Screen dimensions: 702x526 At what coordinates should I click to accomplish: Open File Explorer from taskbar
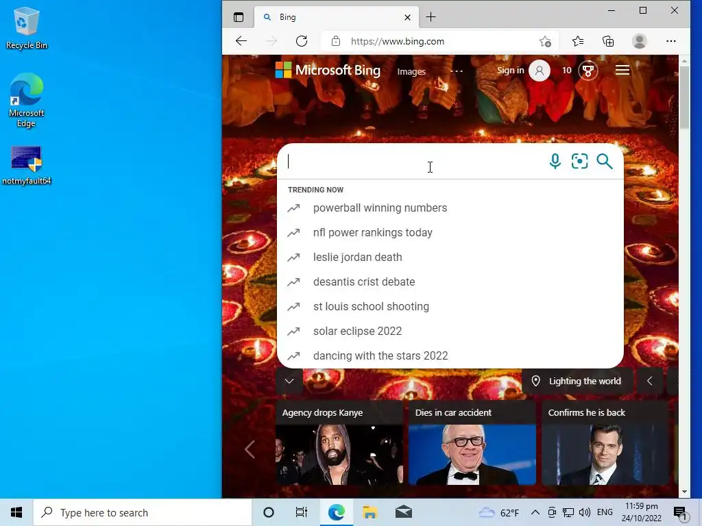tap(370, 512)
